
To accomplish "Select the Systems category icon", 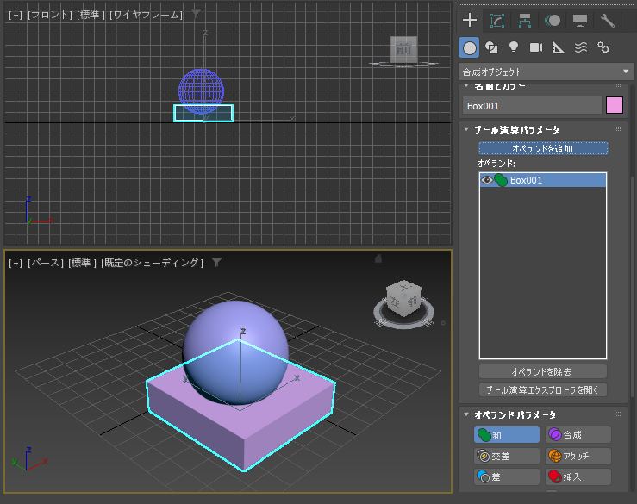I will 603,48.
